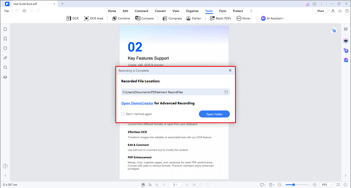Image resolution: width=351 pixels, height=188 pixels.
Task: Choose the Flatten tool
Action: coord(194,18)
